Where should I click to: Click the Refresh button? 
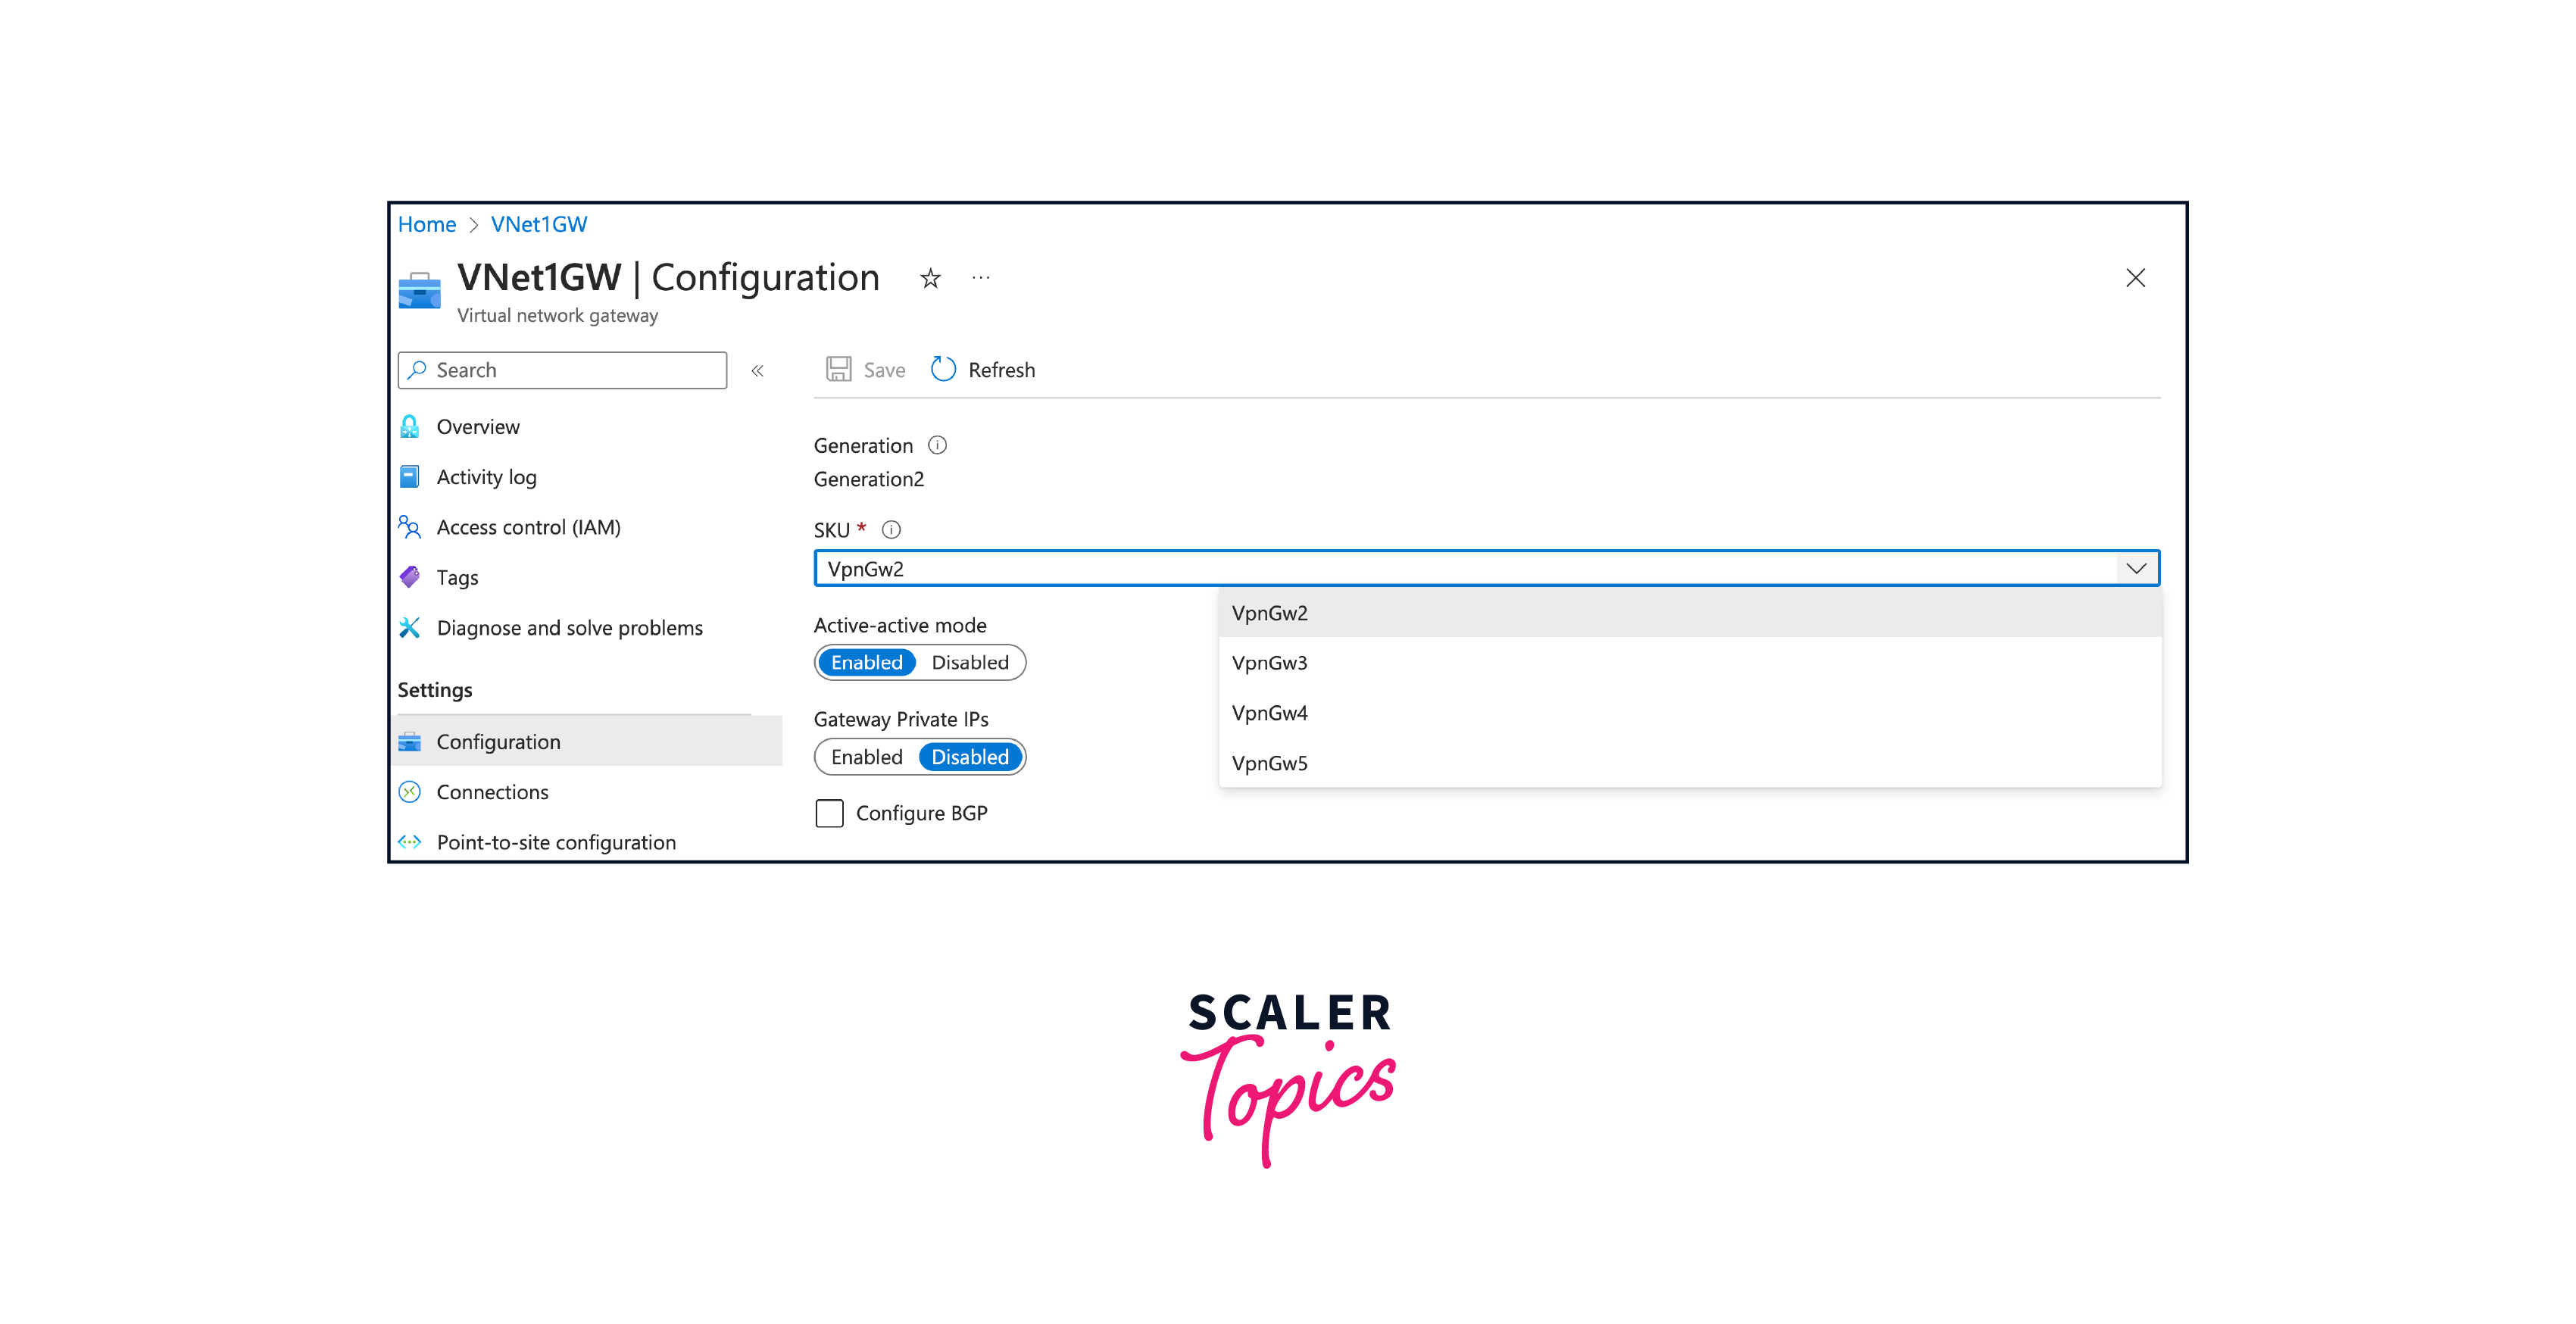[982, 370]
